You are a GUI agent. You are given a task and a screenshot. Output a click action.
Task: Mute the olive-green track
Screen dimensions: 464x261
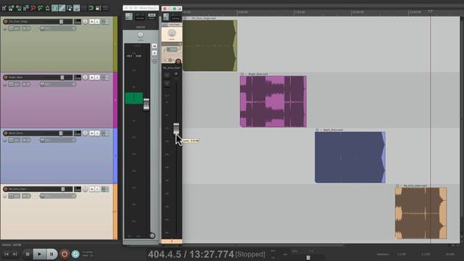coord(92,22)
